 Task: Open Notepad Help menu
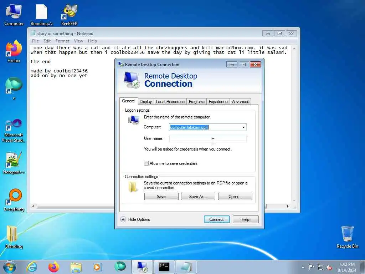click(92, 41)
